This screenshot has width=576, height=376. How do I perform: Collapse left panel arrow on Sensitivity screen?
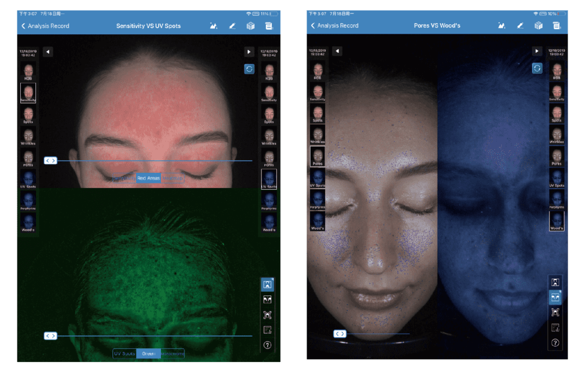[x=48, y=52]
